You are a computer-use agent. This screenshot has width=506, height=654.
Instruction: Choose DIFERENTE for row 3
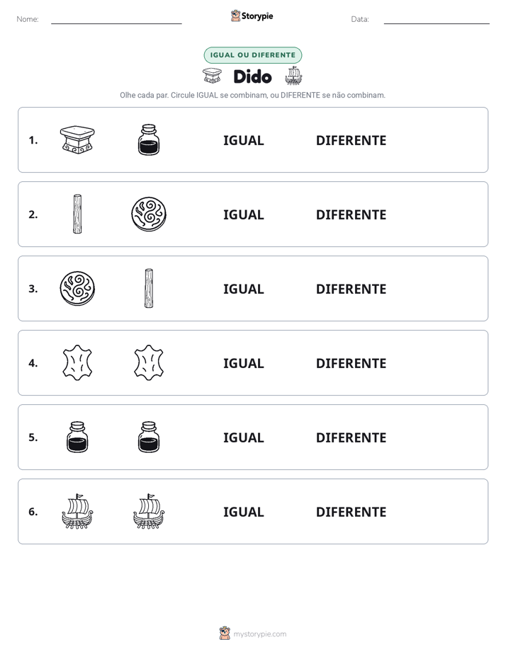click(351, 289)
